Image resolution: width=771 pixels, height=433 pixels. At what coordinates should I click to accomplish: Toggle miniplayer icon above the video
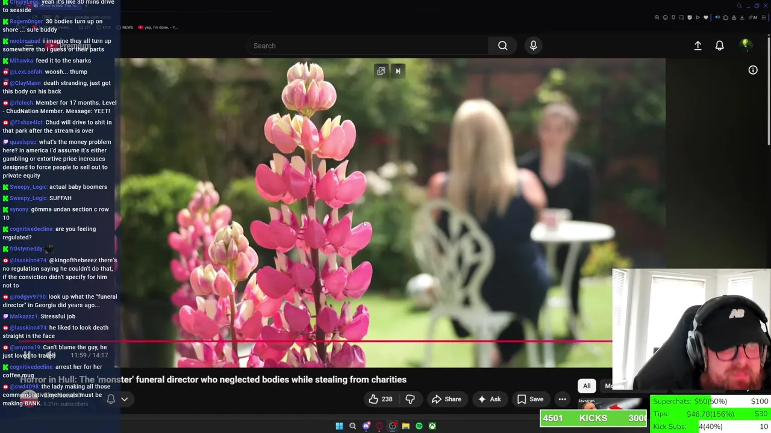click(381, 71)
